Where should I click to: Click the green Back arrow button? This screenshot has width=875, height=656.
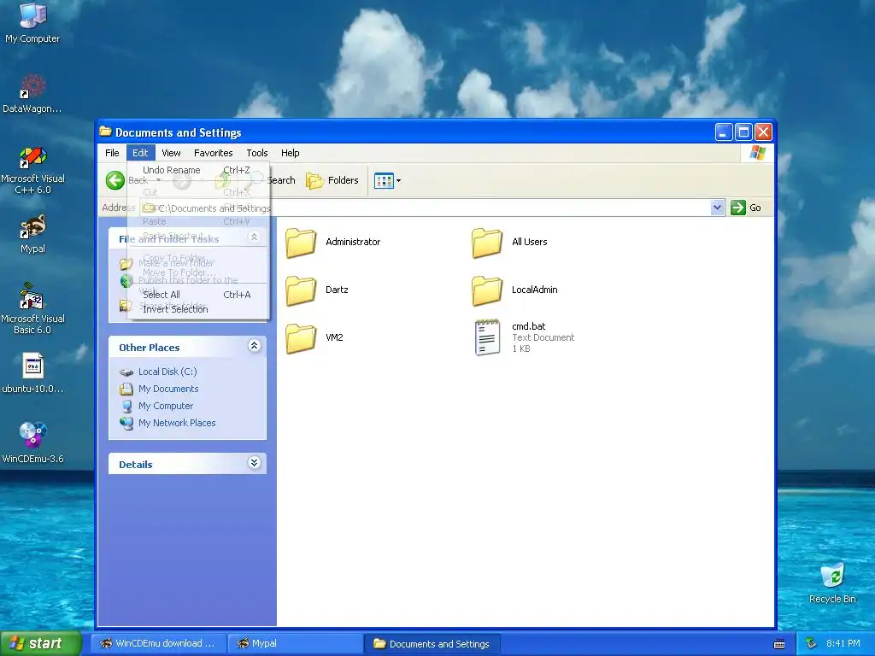[x=115, y=180]
